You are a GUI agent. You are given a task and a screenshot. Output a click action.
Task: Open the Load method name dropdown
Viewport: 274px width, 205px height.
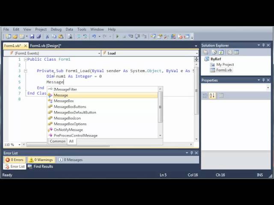[197, 53]
